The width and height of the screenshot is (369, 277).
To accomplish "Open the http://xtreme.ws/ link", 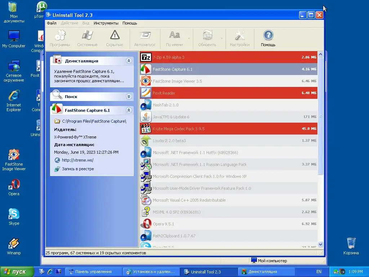I will pyautogui.click(x=78, y=160).
